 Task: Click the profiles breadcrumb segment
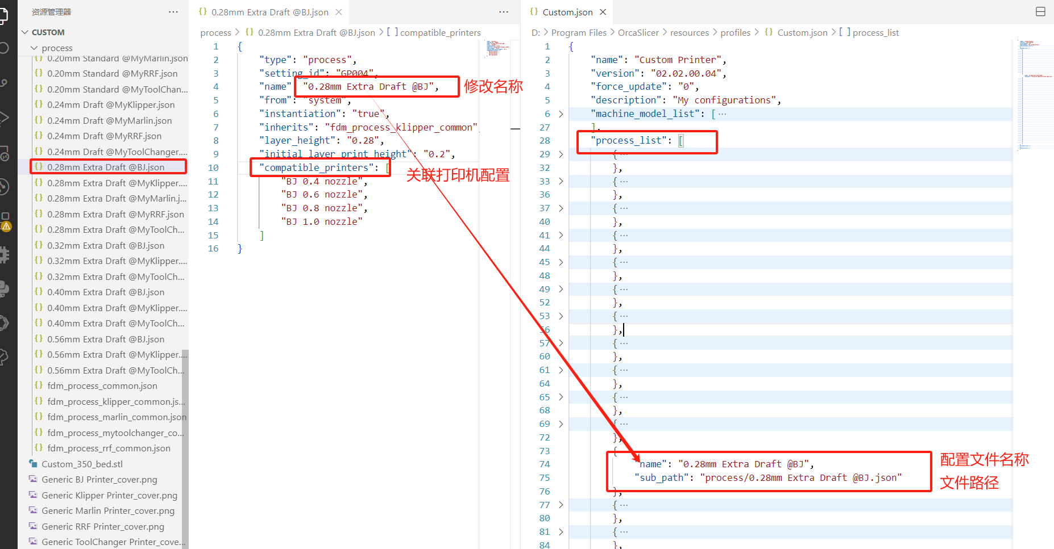[x=735, y=33]
